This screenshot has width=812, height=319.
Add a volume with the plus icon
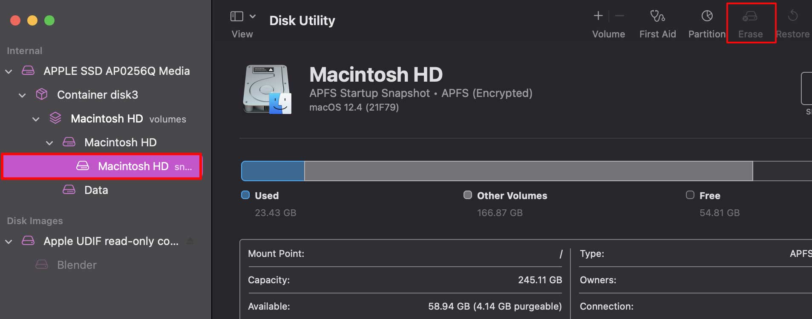598,16
